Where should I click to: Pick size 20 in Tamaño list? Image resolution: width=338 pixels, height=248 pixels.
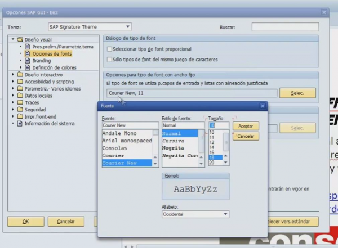[x=216, y=163]
